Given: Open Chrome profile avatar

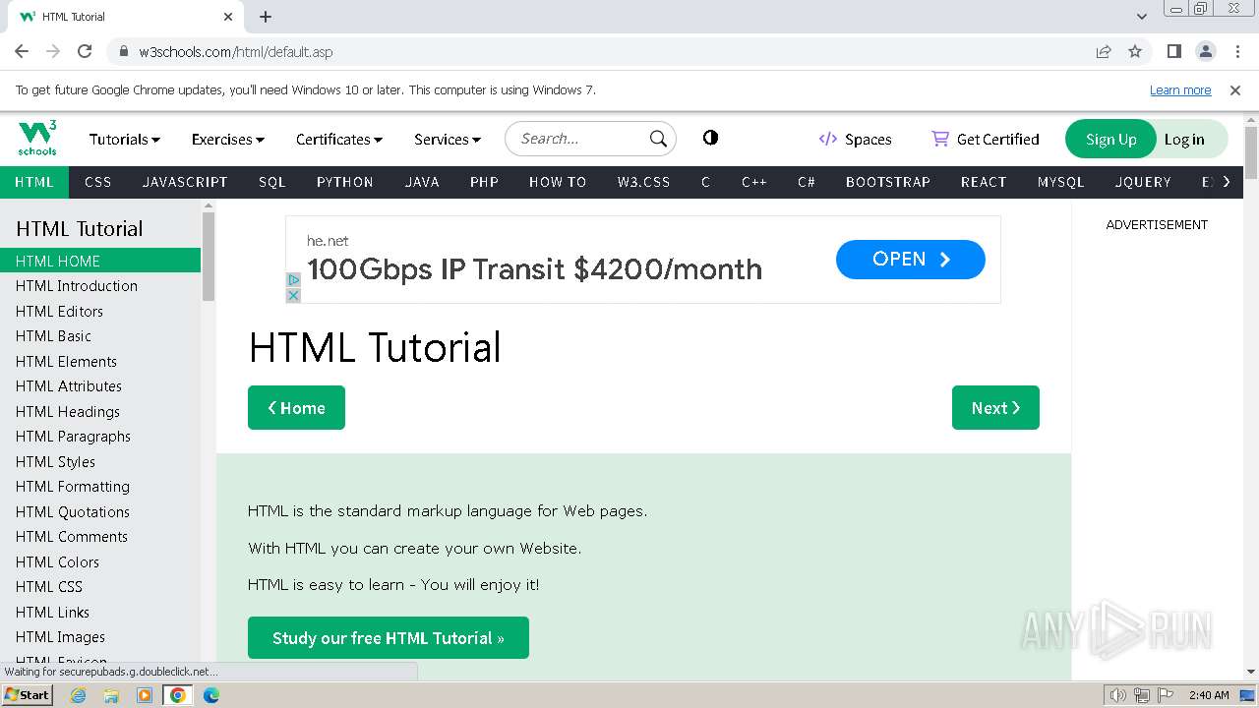Looking at the screenshot, I should tap(1205, 51).
